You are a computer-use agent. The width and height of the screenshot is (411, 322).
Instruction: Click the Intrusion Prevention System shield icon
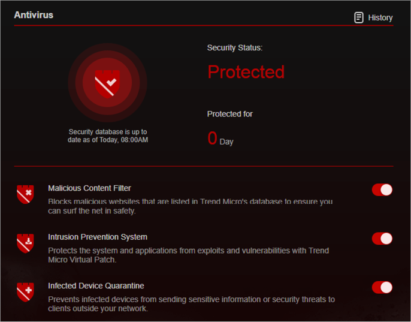coord(25,243)
